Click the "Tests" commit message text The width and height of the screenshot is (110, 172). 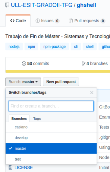[104, 127]
